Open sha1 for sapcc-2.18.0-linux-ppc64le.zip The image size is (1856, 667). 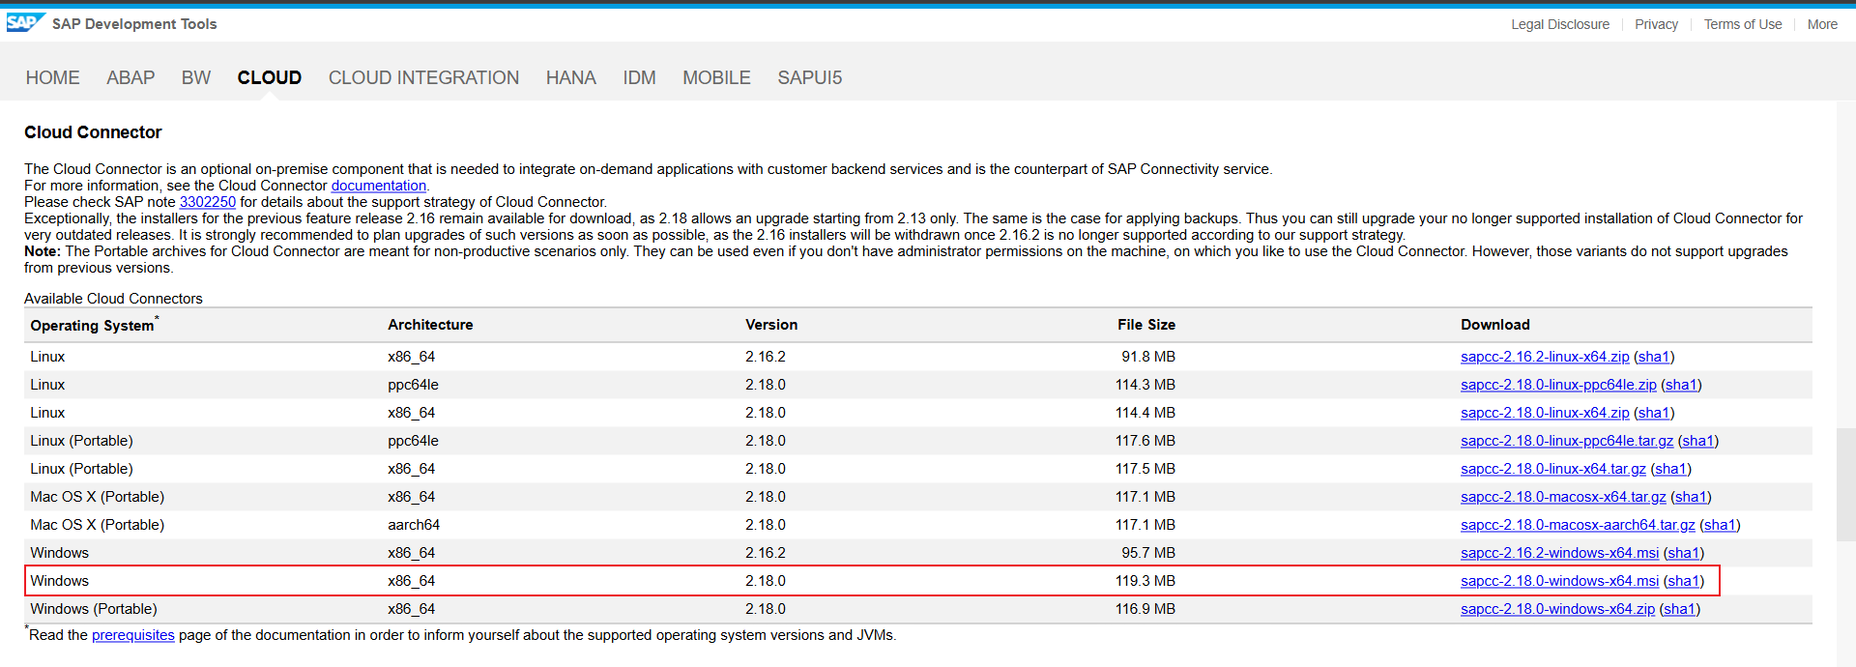tap(1681, 385)
